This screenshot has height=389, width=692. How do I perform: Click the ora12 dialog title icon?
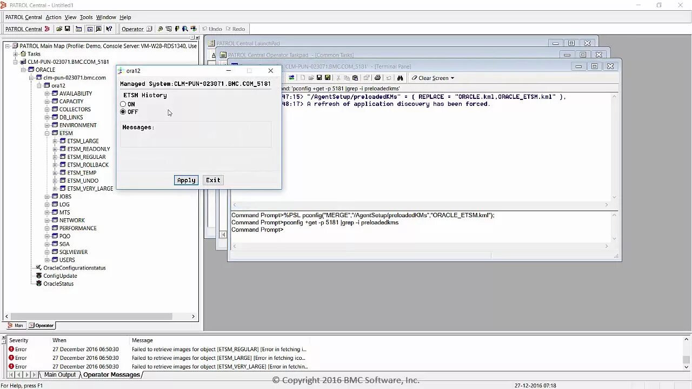coord(121,71)
